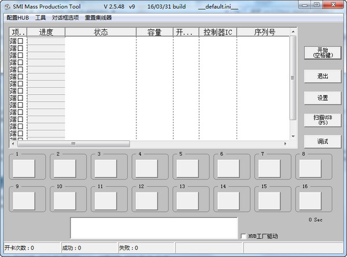
Task: Click the list scroll left arrow
Action: coord(13,144)
